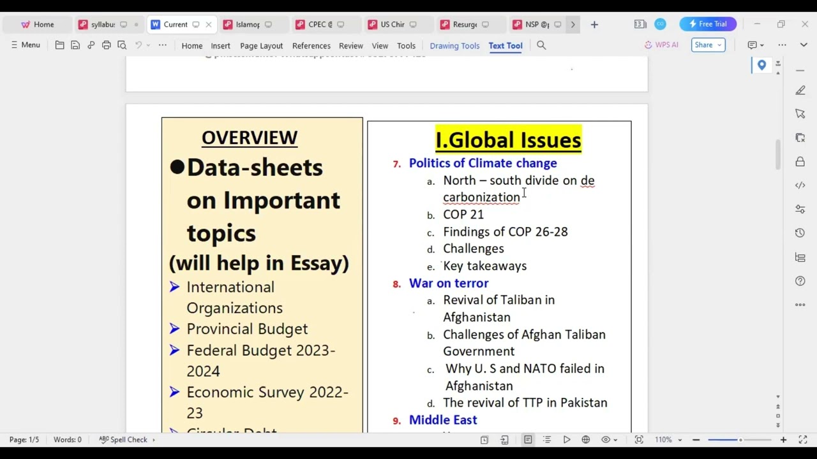
Task: Open the Tools ribbon tab
Action: (x=406, y=46)
